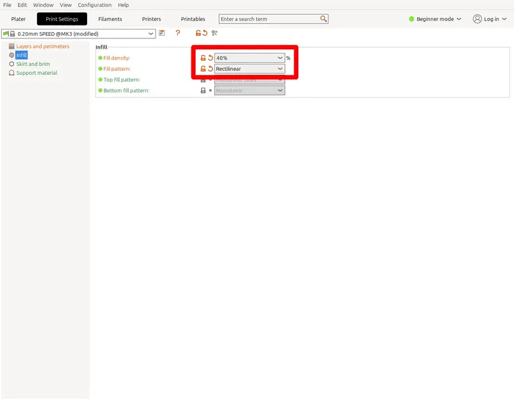Click the Fill density label

(x=116, y=58)
